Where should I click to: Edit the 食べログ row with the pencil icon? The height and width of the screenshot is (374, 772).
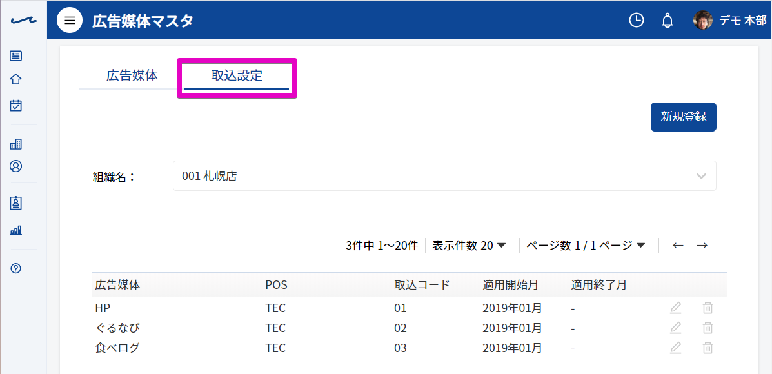click(x=675, y=348)
